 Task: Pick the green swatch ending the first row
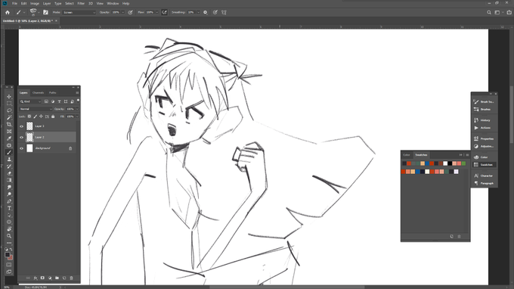(463, 163)
